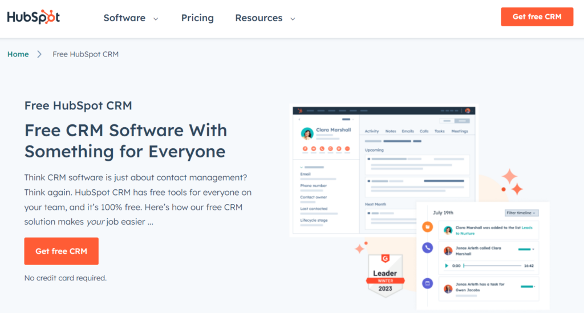Switch to the Activity tab
Viewport: 584px width, 313px height.
tap(372, 131)
